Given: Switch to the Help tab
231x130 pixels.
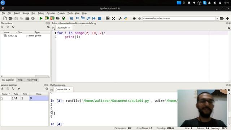Looking at the screenshot, I should (x=20, y=80).
